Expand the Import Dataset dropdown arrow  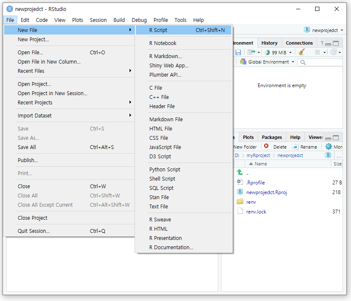259,53
